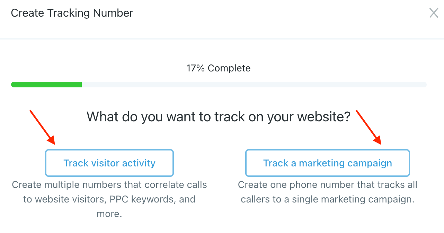Click the "to website visitors, PPC keywords, and" line

click(109, 199)
